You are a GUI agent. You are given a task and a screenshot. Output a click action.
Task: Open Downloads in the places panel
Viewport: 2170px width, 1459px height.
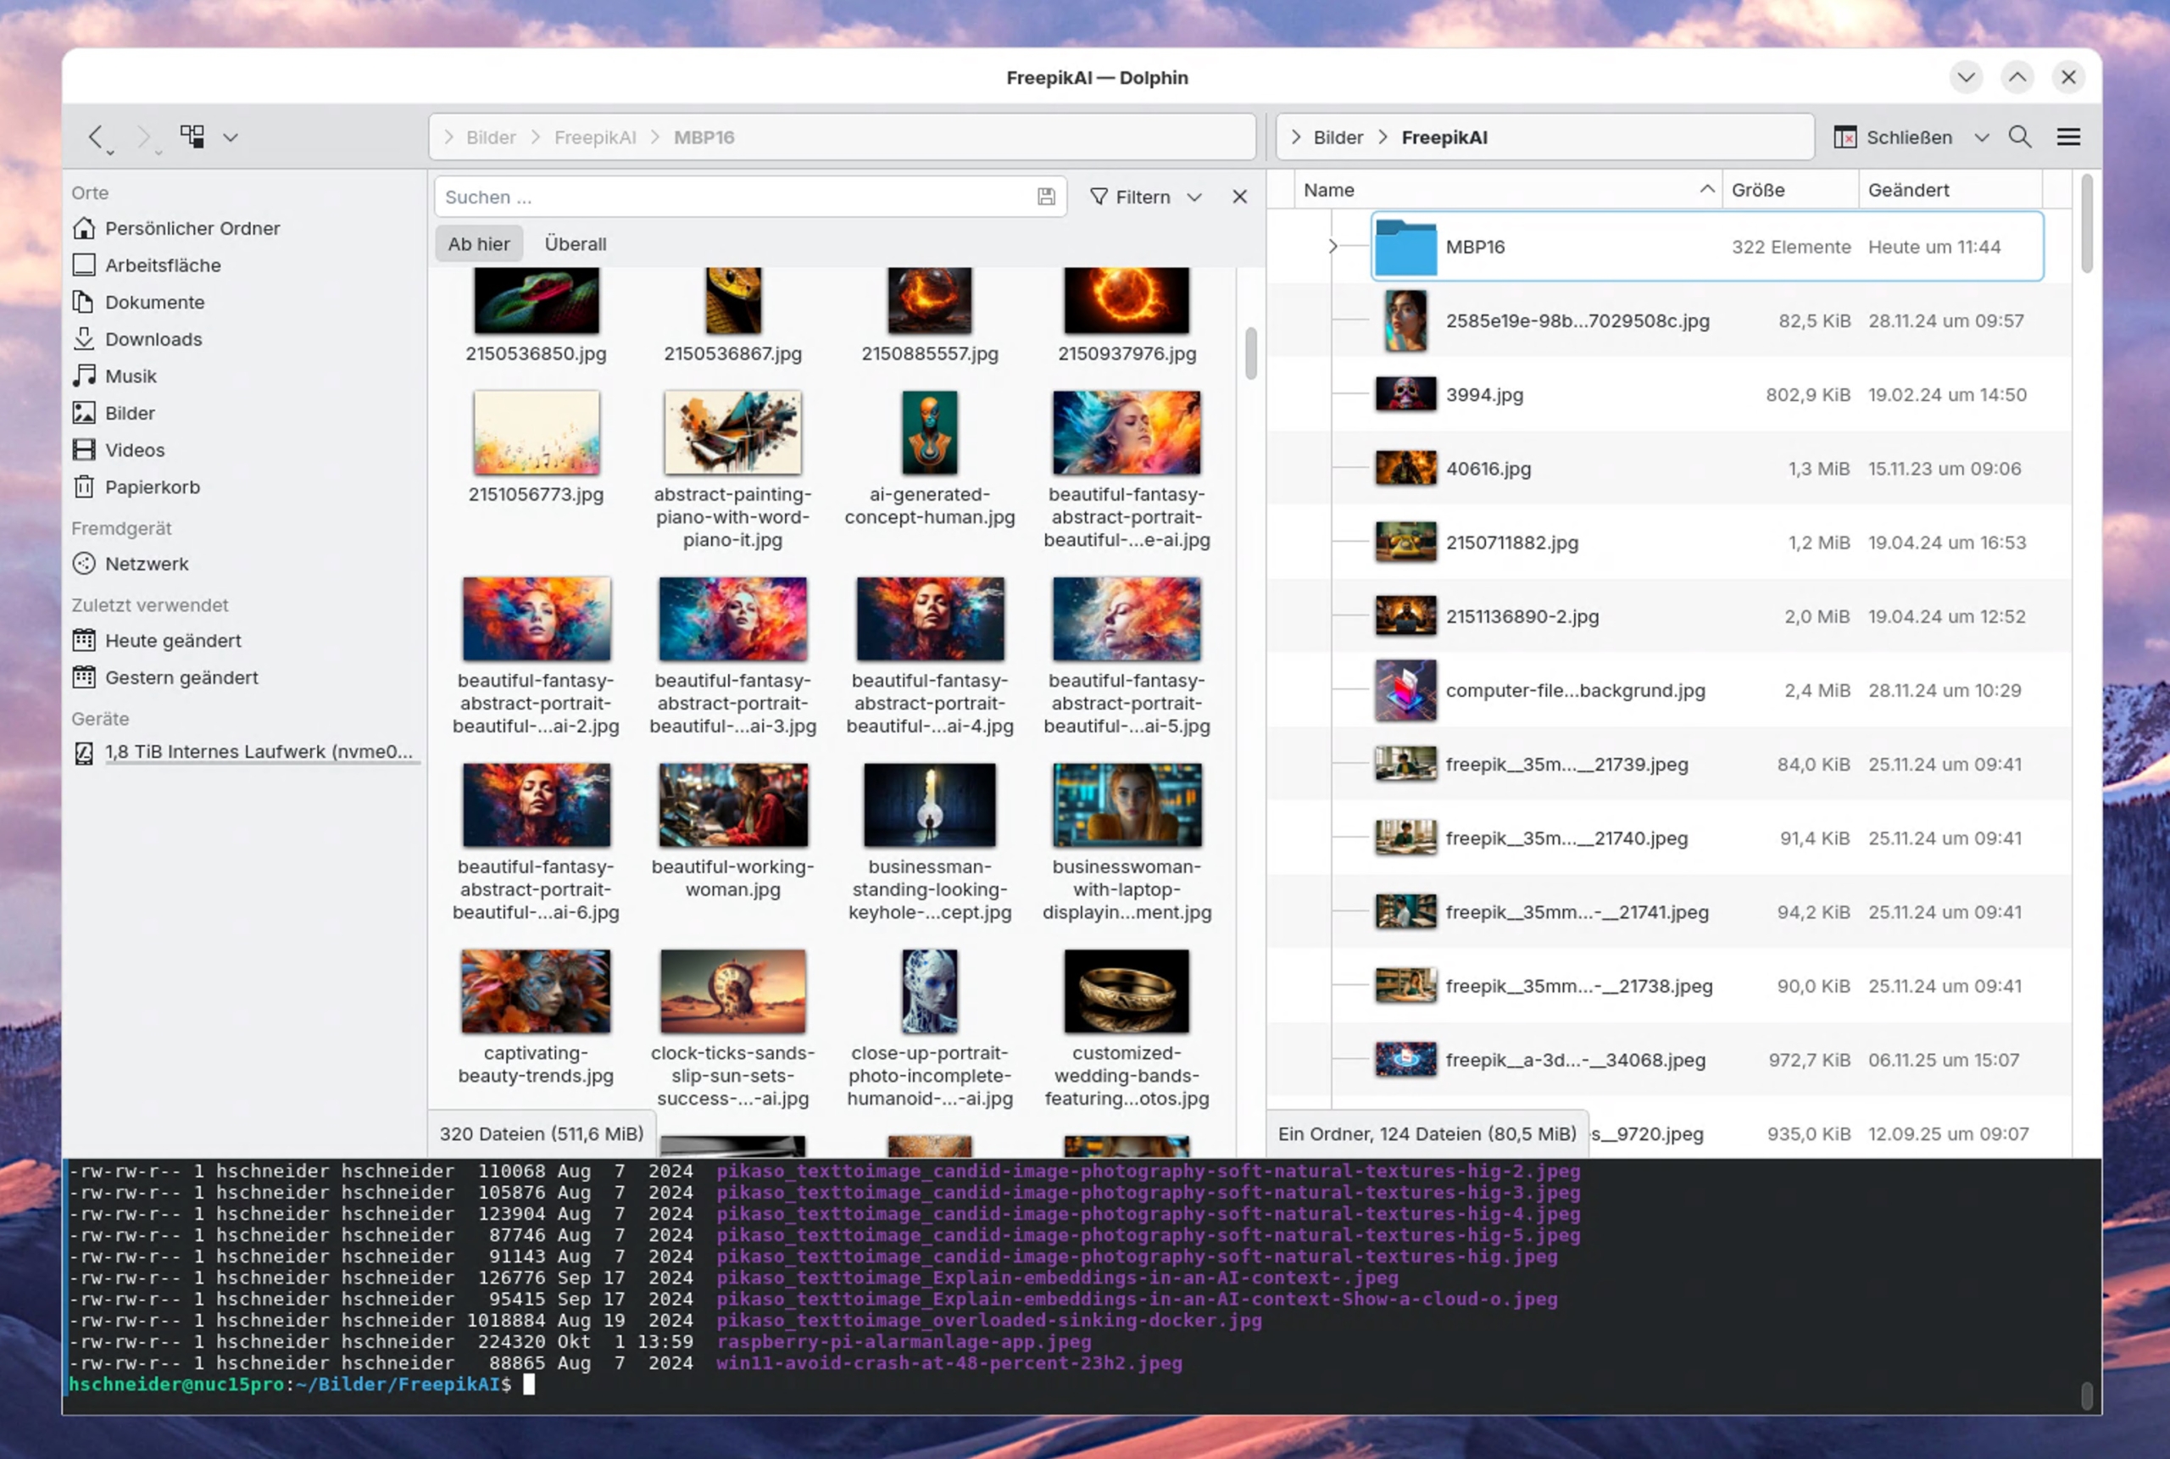[x=153, y=339]
